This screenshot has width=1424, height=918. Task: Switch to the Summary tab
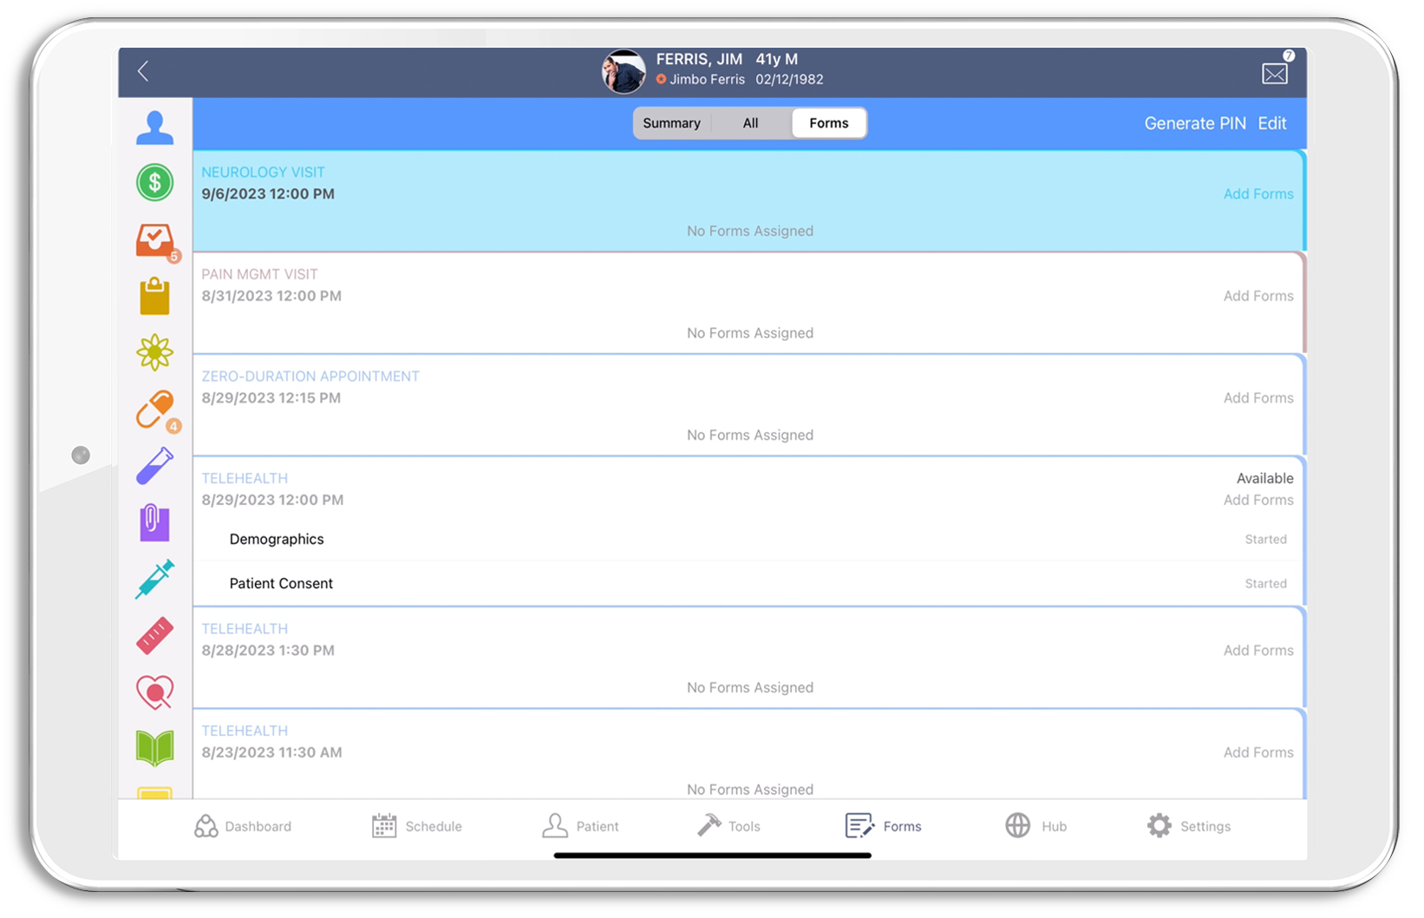671,123
